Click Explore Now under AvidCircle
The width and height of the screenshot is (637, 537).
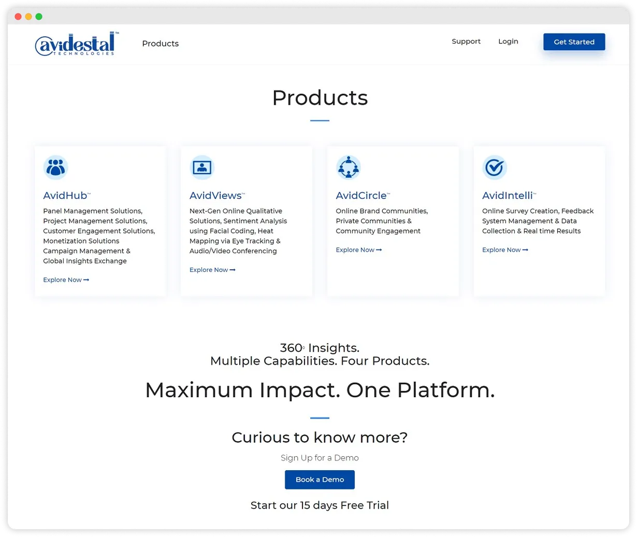(359, 250)
